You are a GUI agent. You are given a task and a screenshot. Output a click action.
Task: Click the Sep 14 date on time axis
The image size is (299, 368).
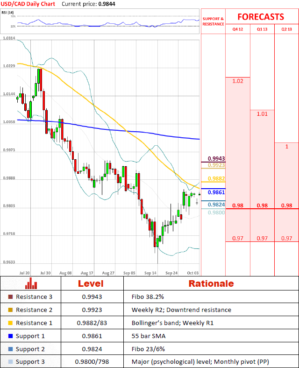(x=150, y=272)
